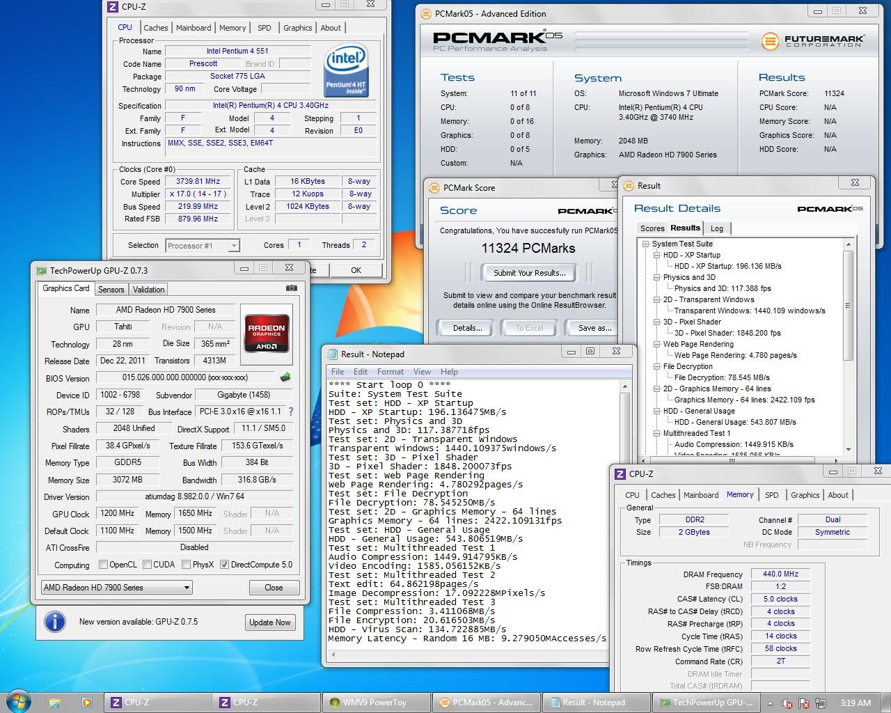The height and width of the screenshot is (713, 891).
Task: Click the Futuremark Corporation logo
Action: coord(812,40)
